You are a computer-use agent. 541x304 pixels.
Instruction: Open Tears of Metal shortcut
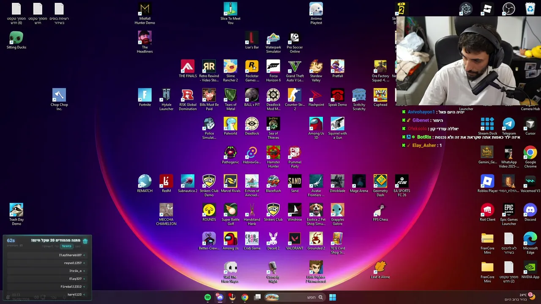230,100
